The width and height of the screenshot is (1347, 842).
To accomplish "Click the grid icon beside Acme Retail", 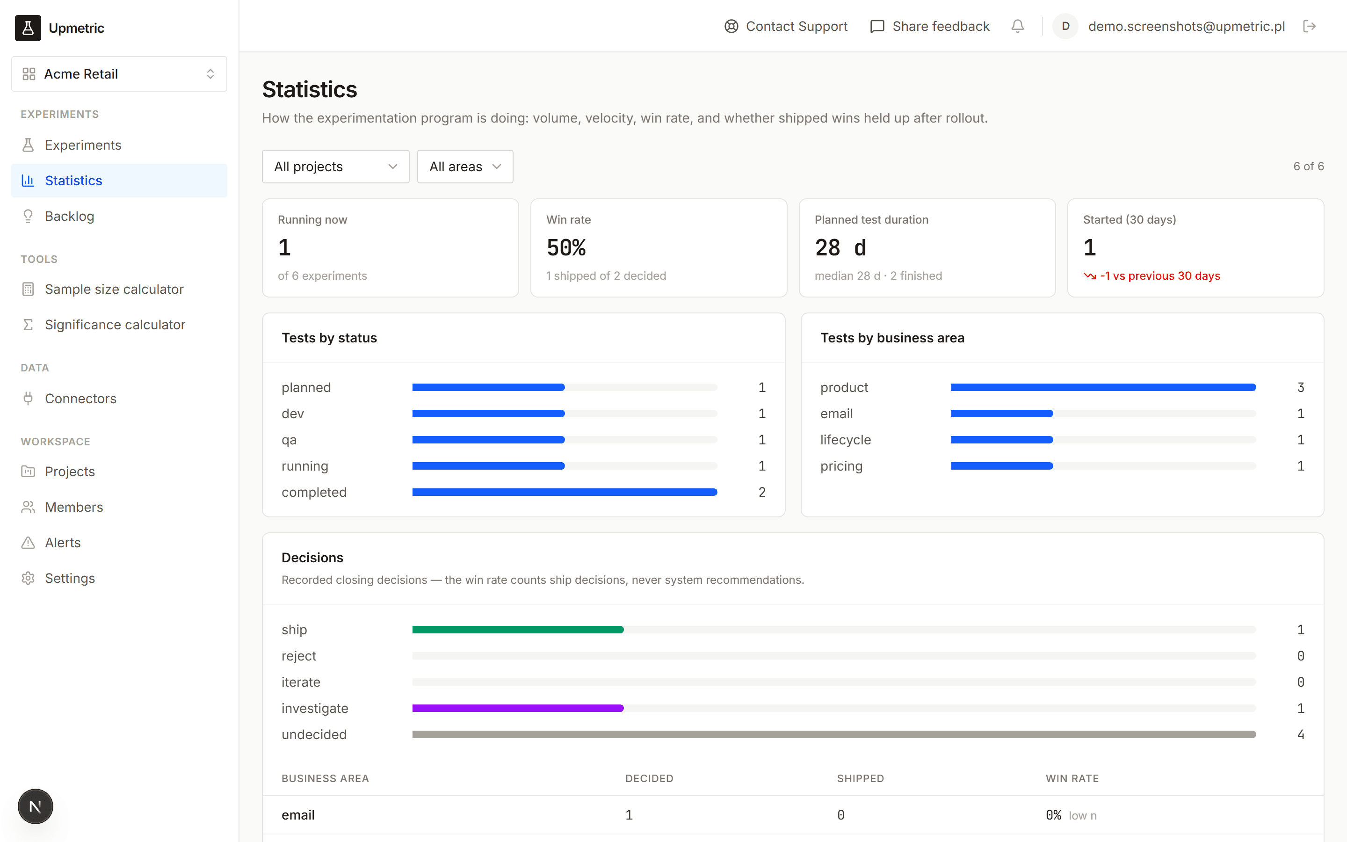I will (29, 74).
